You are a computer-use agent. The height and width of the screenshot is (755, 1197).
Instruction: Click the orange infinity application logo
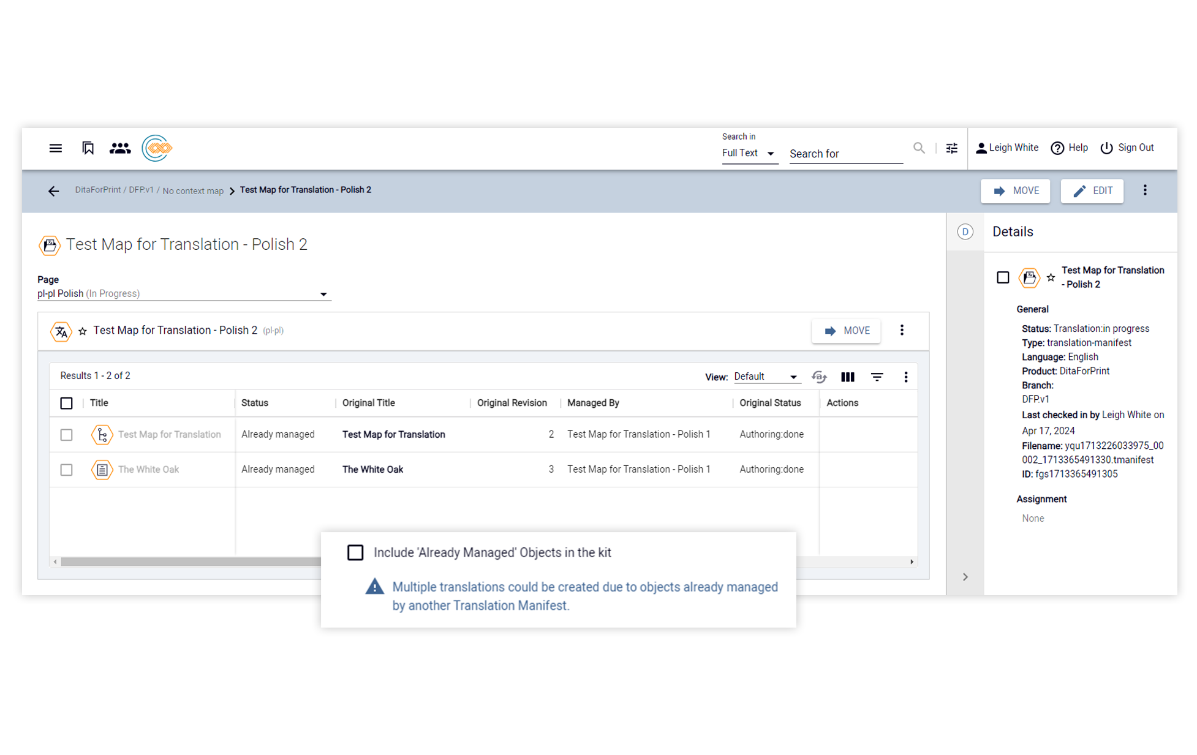[157, 148]
